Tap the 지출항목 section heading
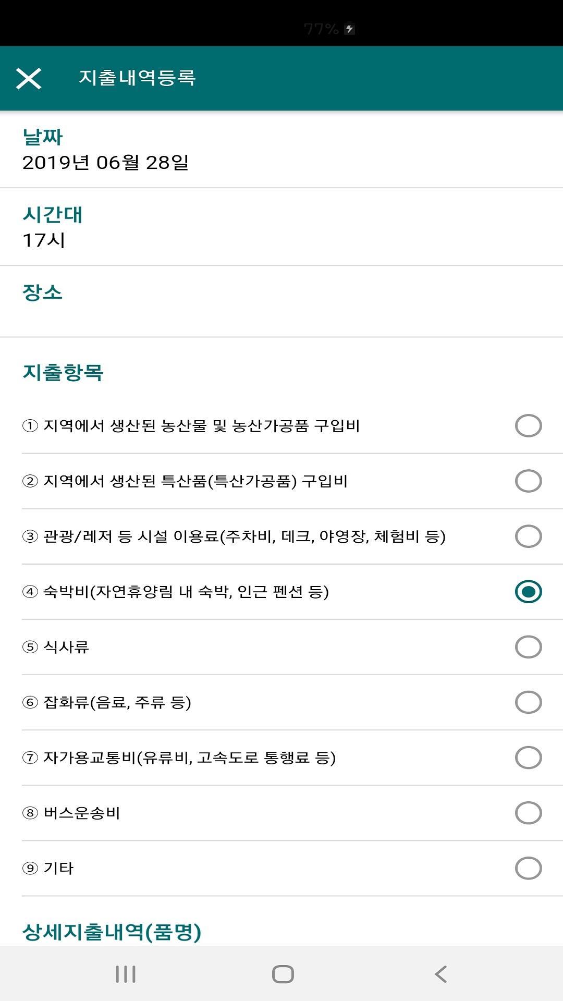563x1001 pixels. [x=63, y=372]
